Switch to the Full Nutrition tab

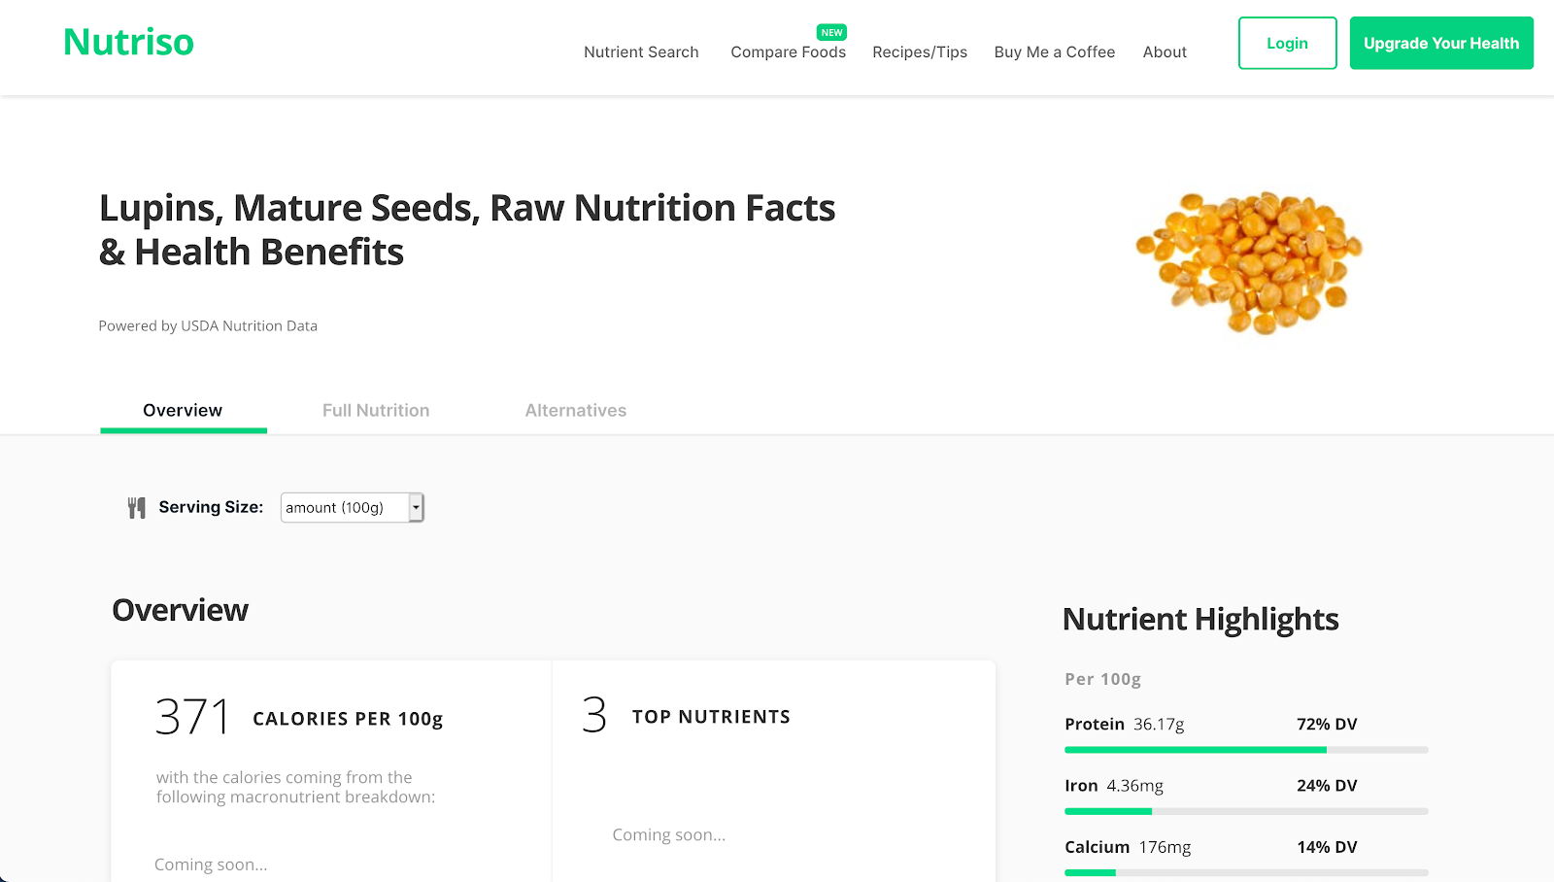376,410
